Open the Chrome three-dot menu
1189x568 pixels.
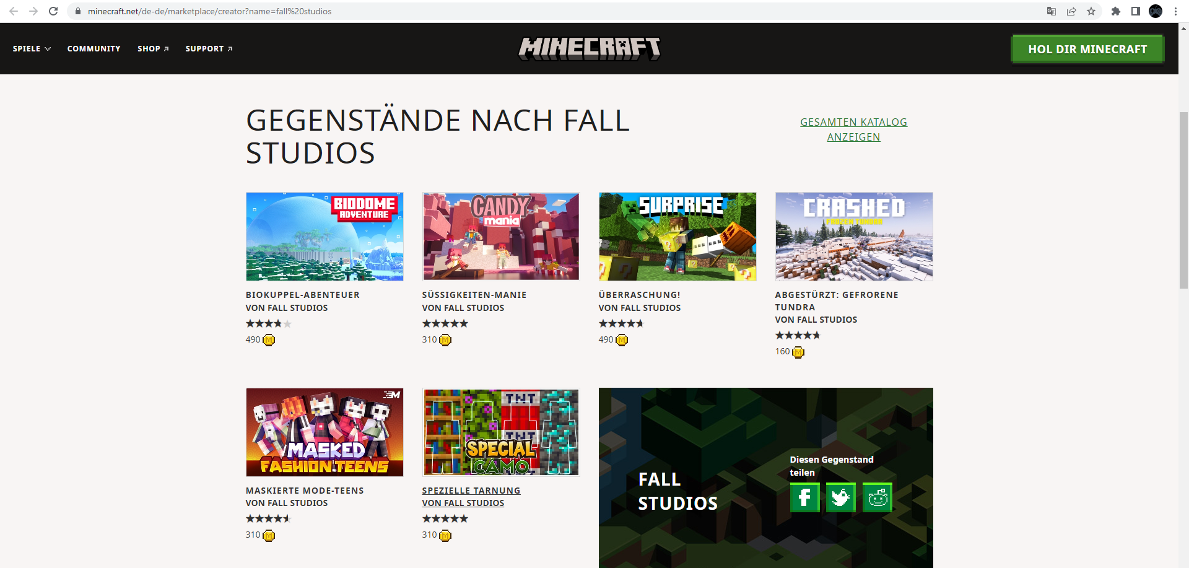pyautogui.click(x=1175, y=11)
